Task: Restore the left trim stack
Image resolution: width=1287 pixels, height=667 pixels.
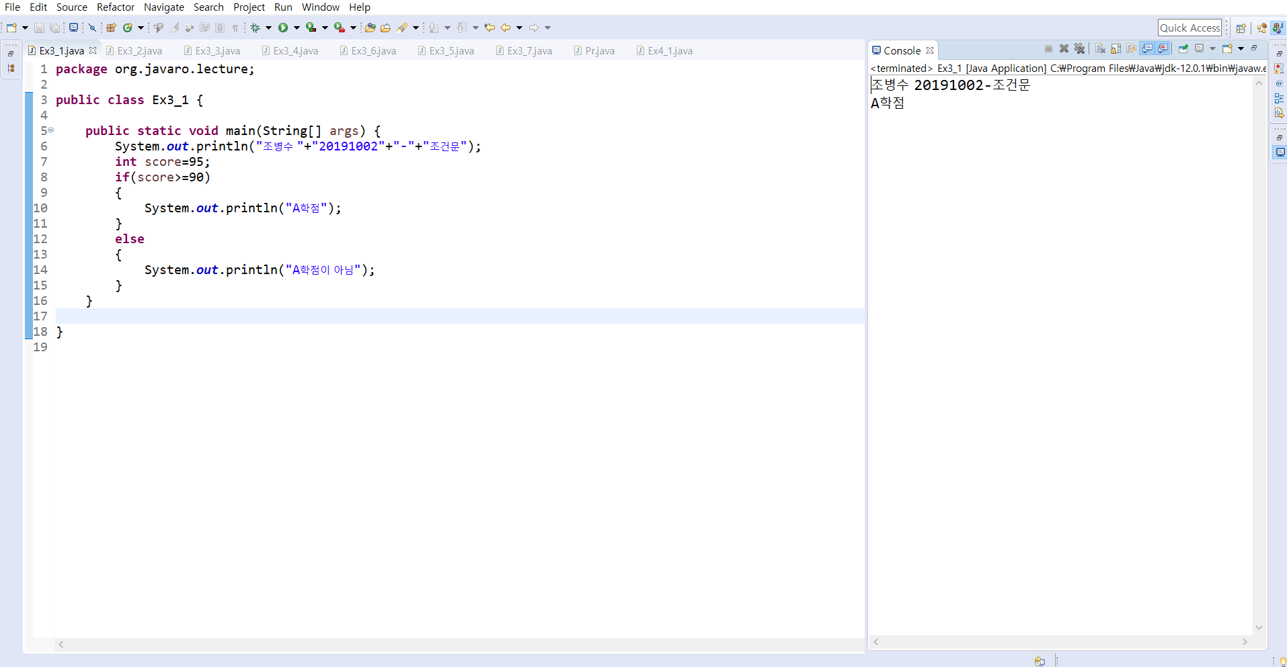Action: coord(11,54)
